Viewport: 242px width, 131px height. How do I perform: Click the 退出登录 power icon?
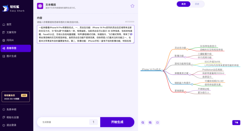(4, 125)
